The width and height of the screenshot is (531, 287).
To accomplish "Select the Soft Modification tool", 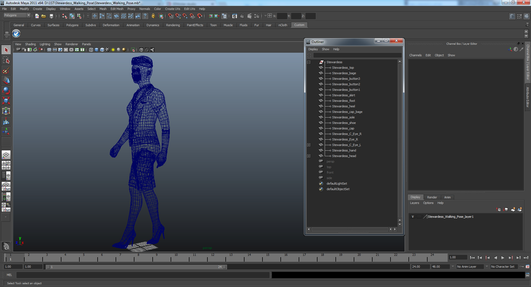I will click(x=6, y=121).
